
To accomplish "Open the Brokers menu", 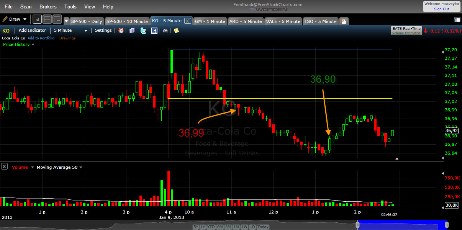I will [x=48, y=7].
